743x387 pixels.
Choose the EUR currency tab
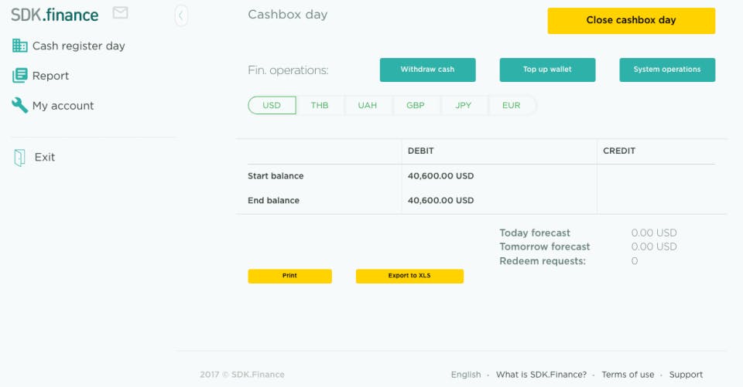pos(512,105)
